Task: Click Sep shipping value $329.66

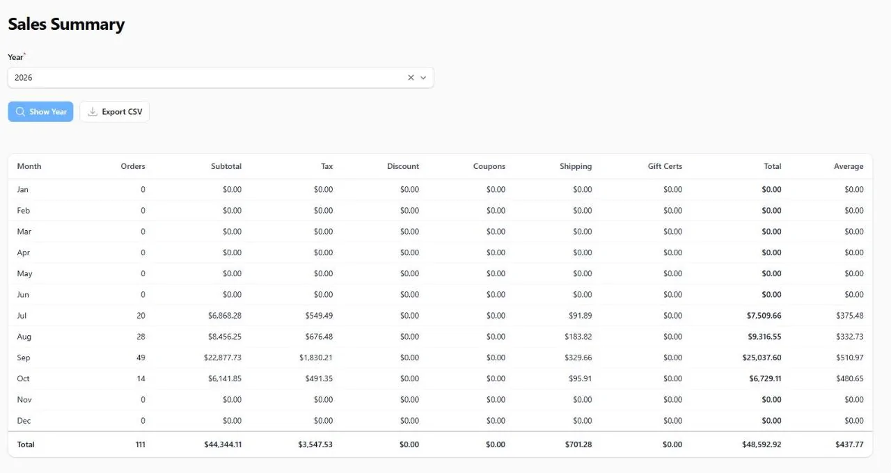Action: point(578,358)
